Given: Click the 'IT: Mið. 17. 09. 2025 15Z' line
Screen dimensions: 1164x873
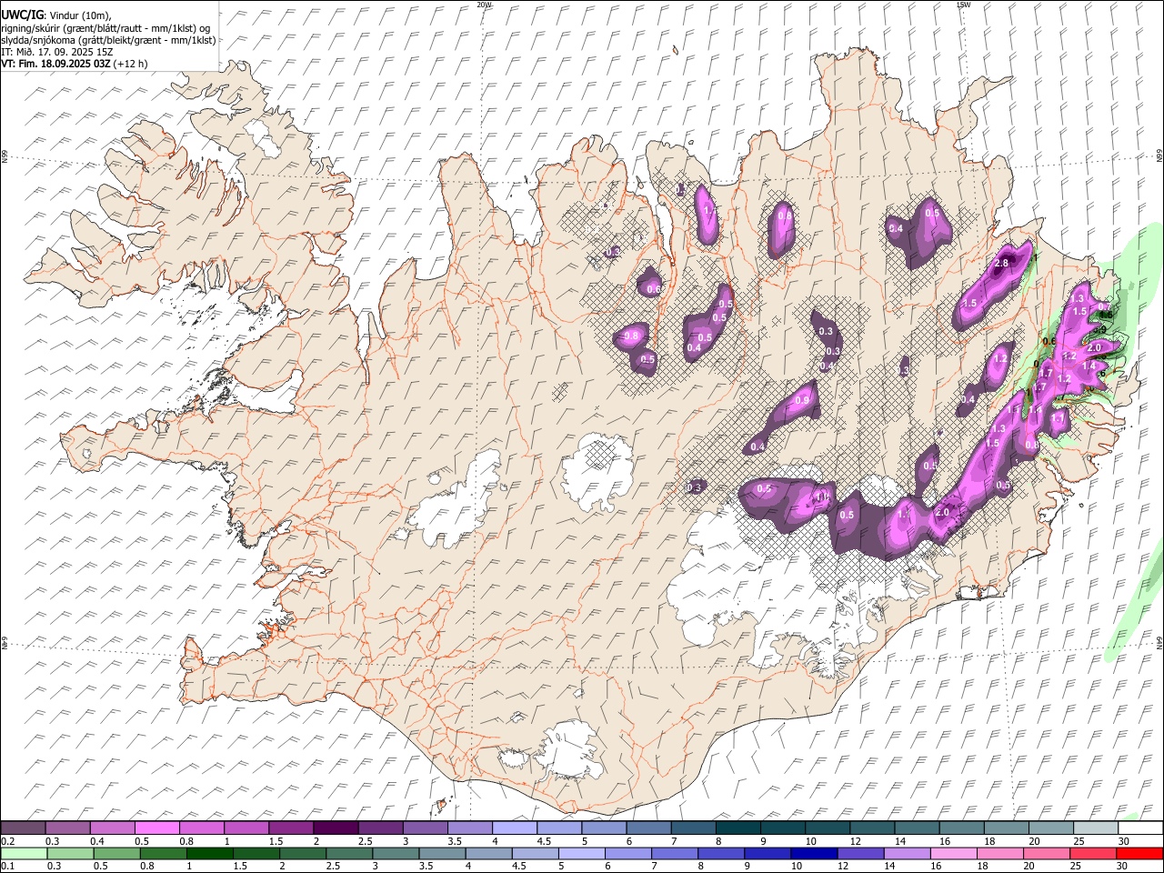Looking at the screenshot, I should point(57,52).
